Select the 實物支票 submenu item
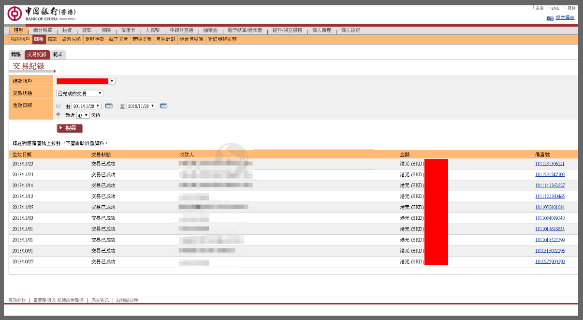The height and width of the screenshot is (320, 583). tap(142, 39)
